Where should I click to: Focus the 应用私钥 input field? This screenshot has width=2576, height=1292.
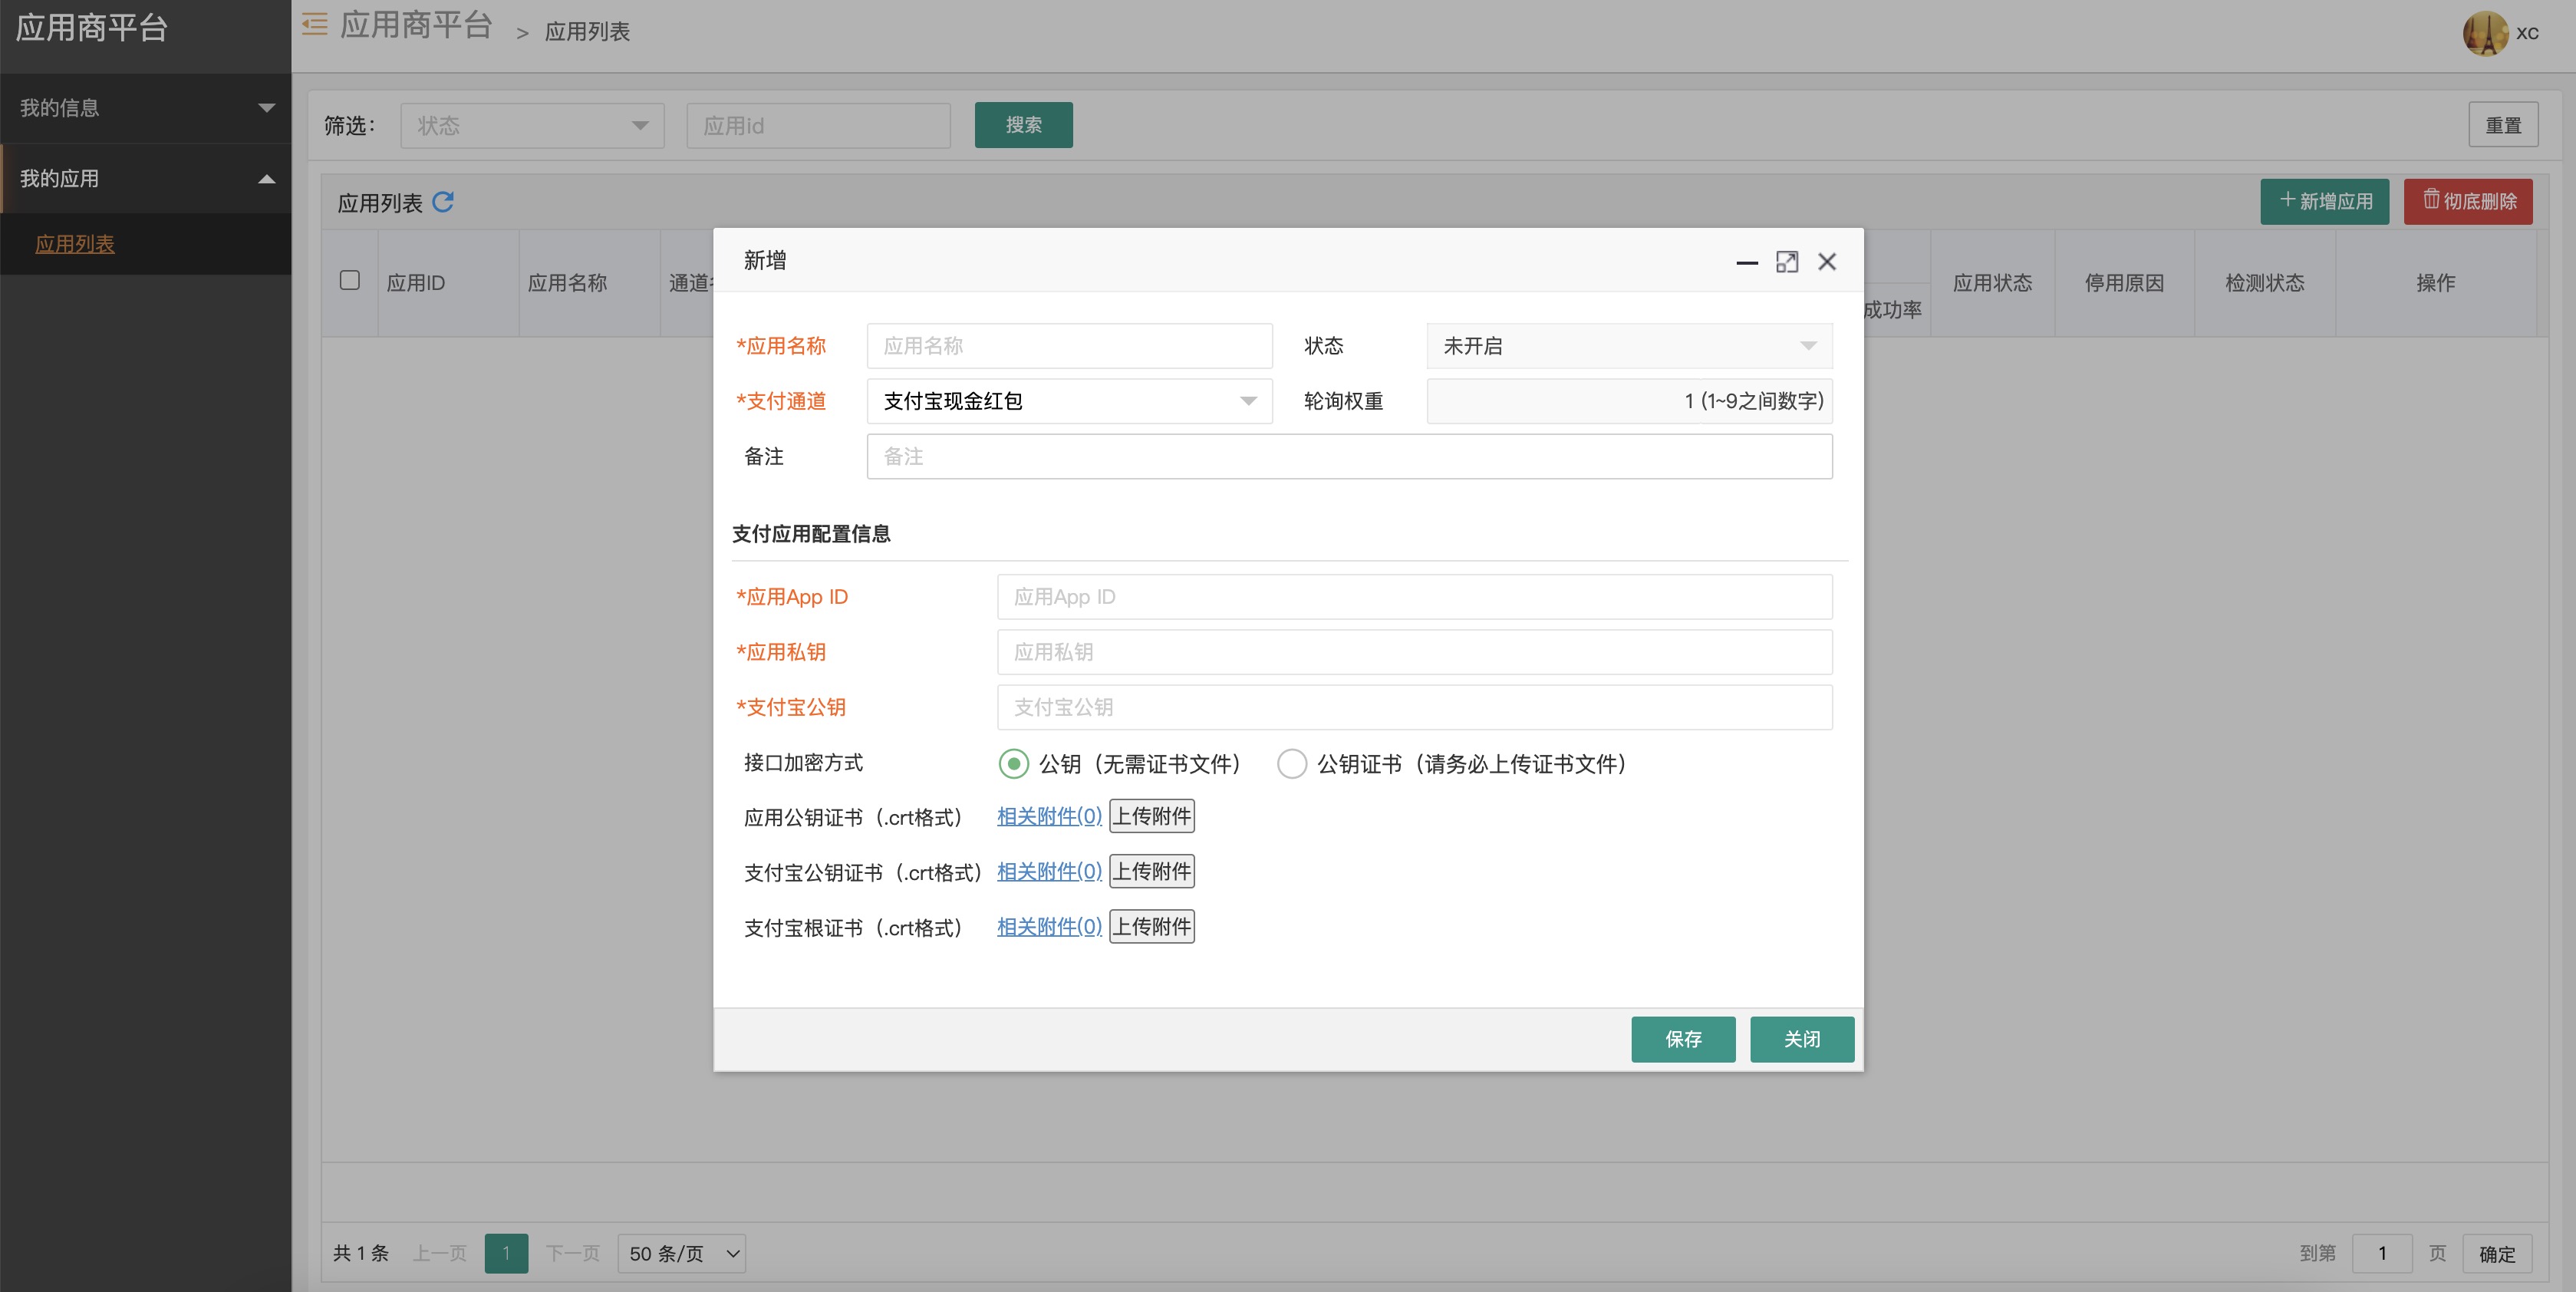click(x=1414, y=652)
